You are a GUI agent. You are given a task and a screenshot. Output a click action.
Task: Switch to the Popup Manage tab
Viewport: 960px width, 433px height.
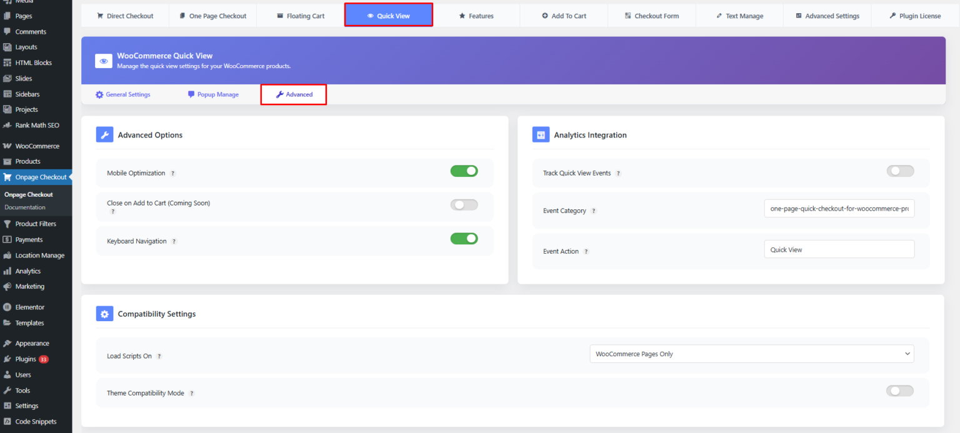coord(214,94)
